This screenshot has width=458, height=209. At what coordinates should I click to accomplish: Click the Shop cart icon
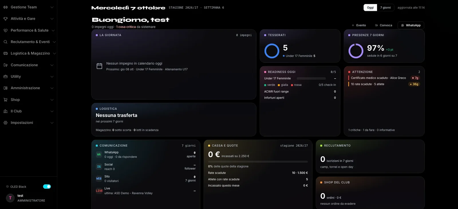[5, 99]
